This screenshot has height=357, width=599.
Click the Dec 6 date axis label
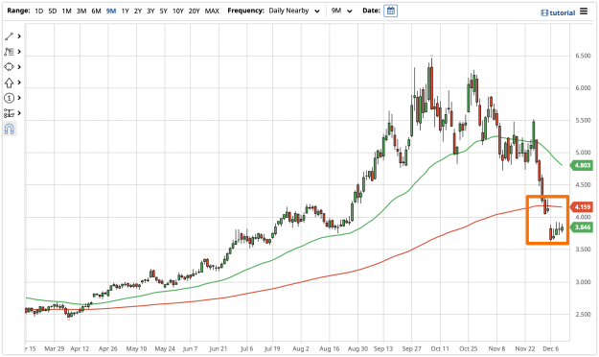[x=550, y=348]
